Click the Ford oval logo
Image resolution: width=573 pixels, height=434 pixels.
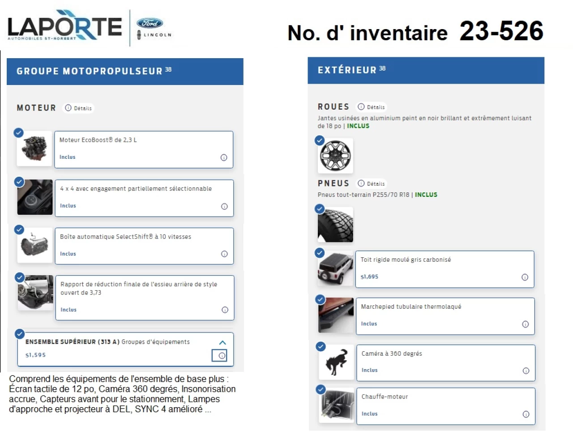150,23
